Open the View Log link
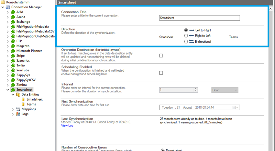 pyautogui.click(x=67, y=125)
